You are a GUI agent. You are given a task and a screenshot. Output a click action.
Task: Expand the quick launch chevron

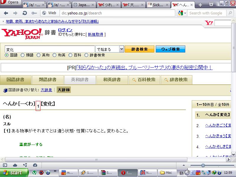tap(55, 171)
